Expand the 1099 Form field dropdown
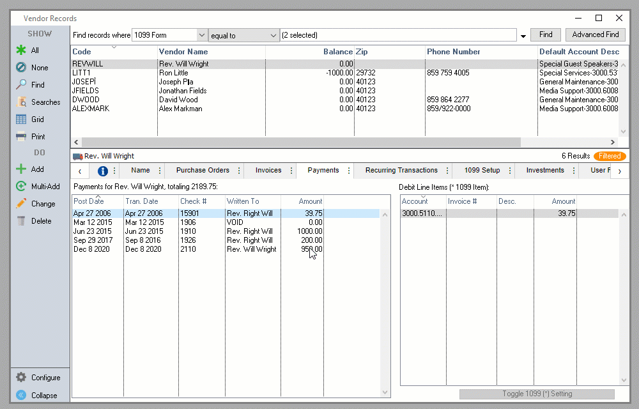The image size is (639, 409). click(202, 35)
